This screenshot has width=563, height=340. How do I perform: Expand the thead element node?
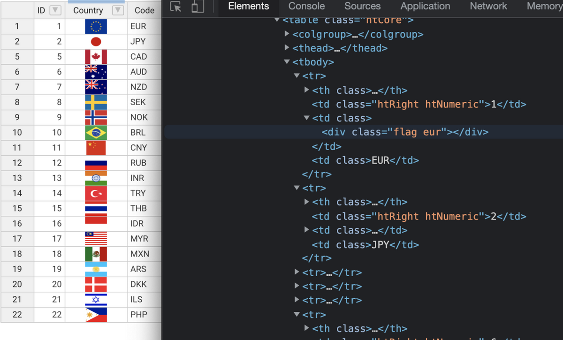point(287,48)
